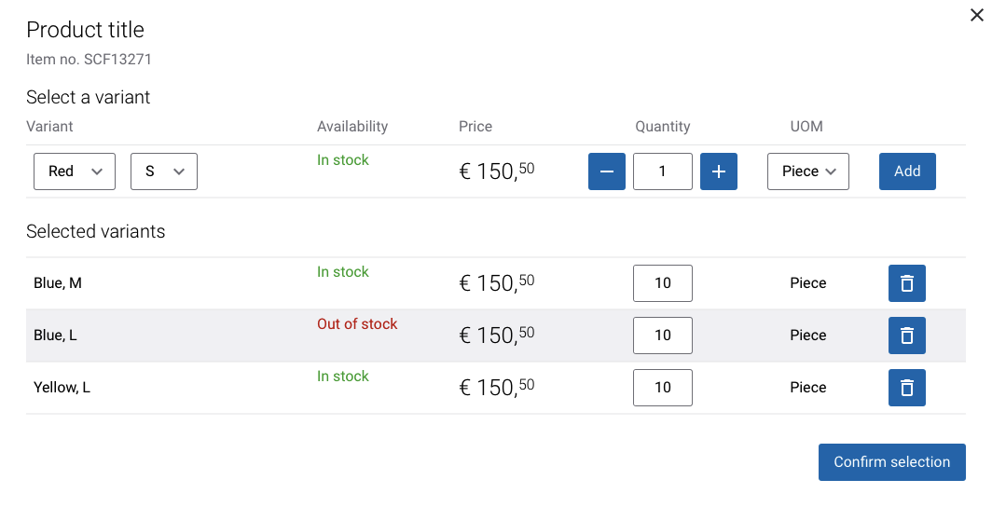Click the Out of stock status text
Viewport: 992px width, 507px height.
[357, 323]
